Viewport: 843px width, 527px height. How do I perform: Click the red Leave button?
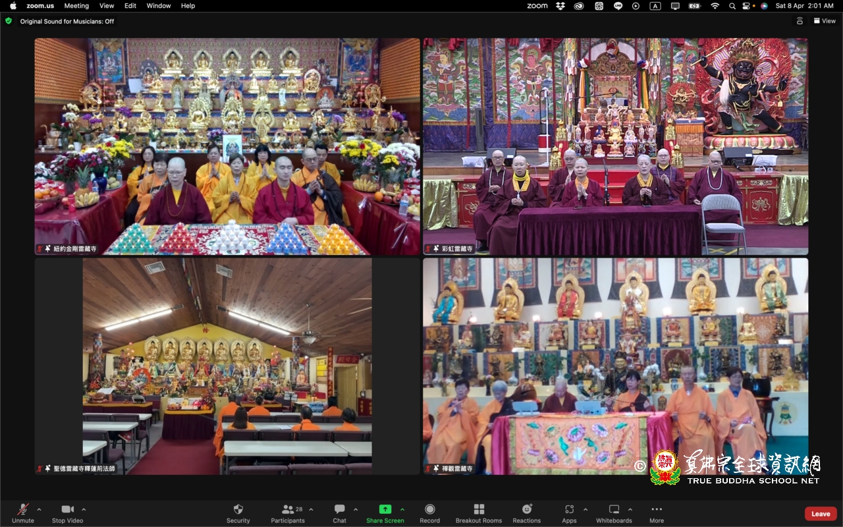point(821,514)
